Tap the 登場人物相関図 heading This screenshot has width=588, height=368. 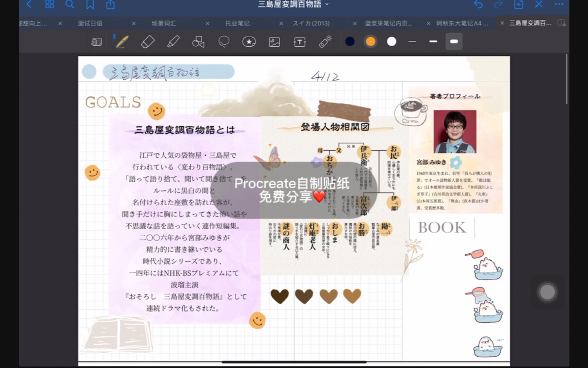point(334,127)
